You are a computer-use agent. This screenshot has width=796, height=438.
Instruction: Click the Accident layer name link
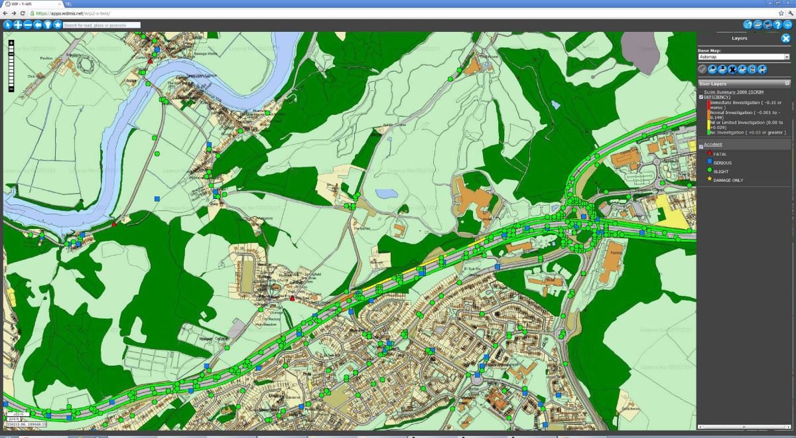tap(713, 144)
